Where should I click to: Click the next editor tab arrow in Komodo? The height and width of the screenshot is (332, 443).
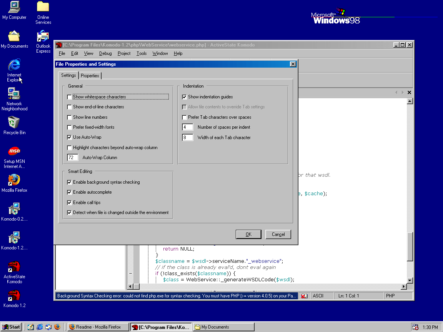[x=403, y=92]
